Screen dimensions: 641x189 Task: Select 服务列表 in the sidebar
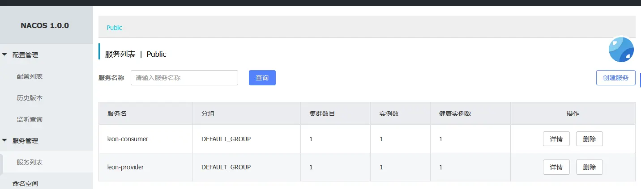30,162
